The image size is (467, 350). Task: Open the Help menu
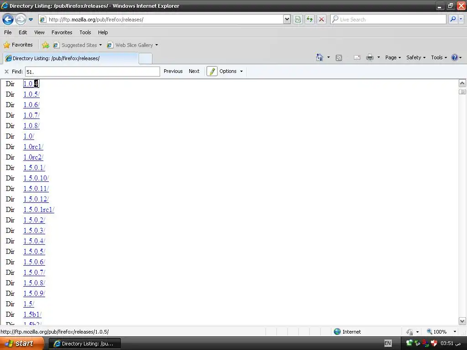103,32
